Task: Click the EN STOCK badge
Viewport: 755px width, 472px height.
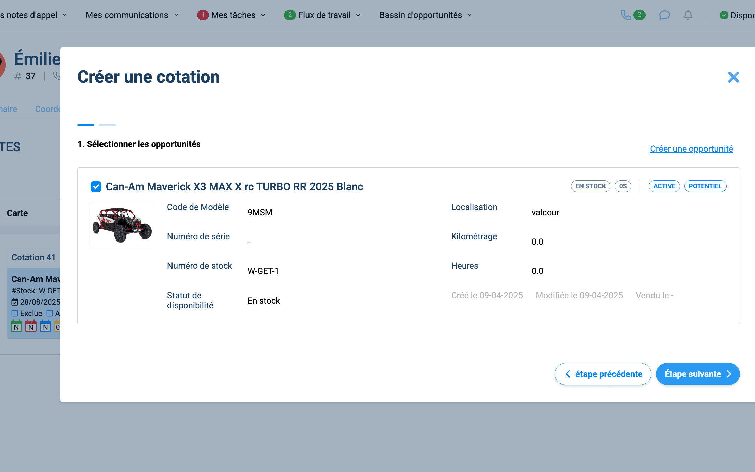Action: pos(591,186)
